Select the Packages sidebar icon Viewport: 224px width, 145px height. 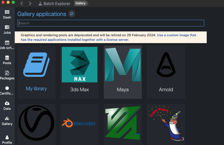point(7,73)
